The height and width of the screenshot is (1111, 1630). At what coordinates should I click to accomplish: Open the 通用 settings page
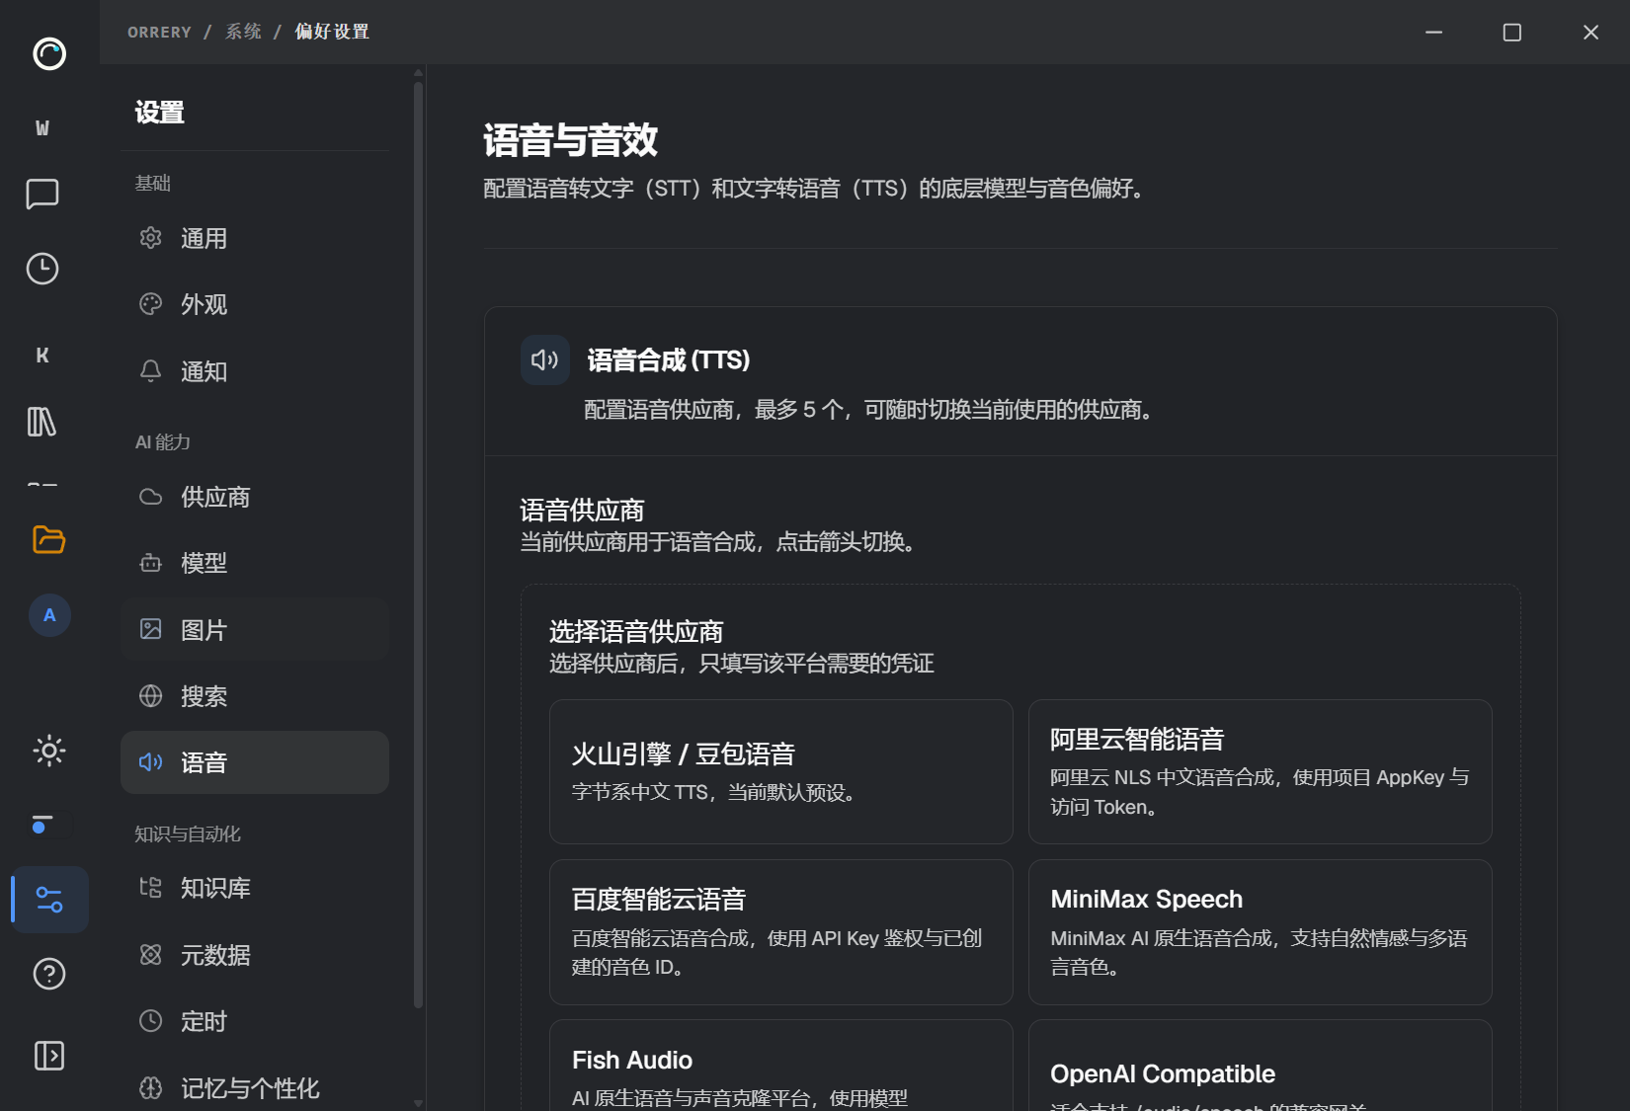[255, 238]
